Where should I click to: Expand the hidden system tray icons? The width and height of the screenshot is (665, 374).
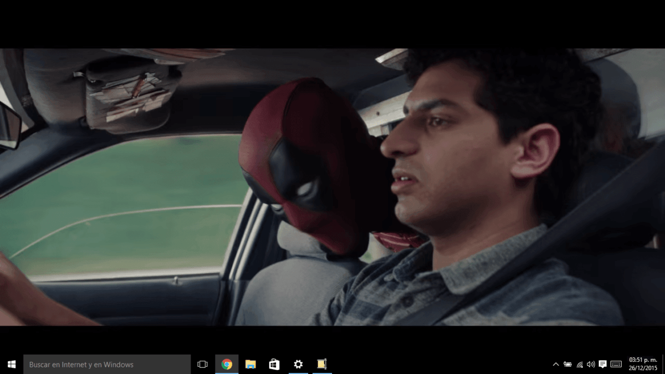[556, 364]
